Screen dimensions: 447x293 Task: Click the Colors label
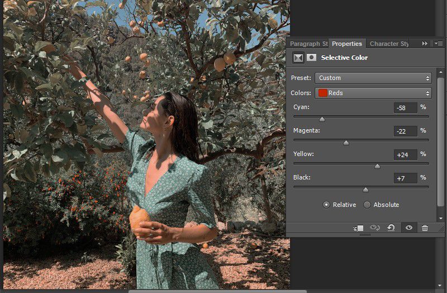301,93
